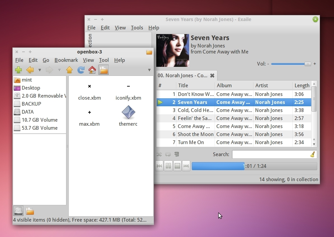Open back history dropdown arrow
The image size is (334, 237).
40,70
